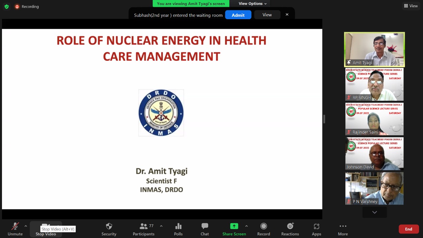
Task: End the meeting
Action: point(409,229)
